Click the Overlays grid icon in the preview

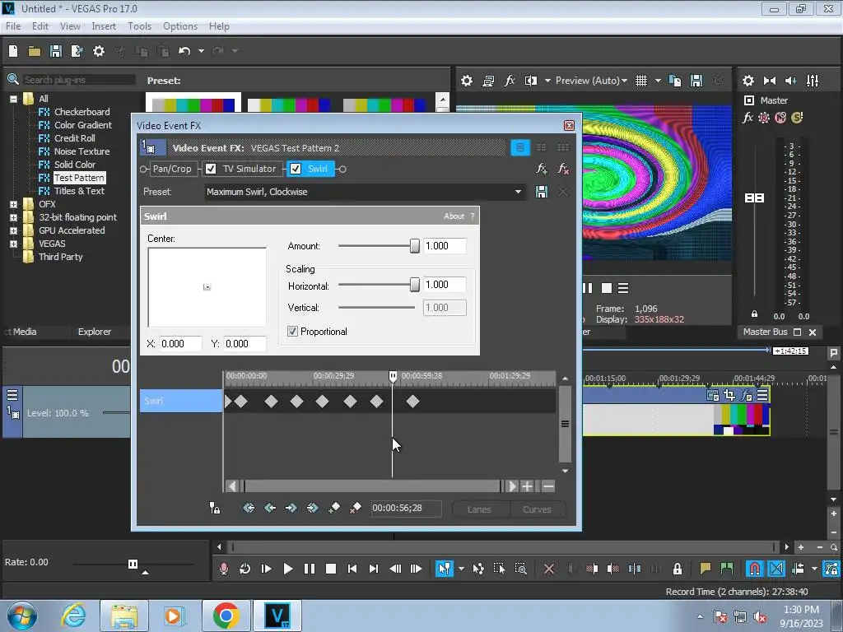(x=641, y=81)
